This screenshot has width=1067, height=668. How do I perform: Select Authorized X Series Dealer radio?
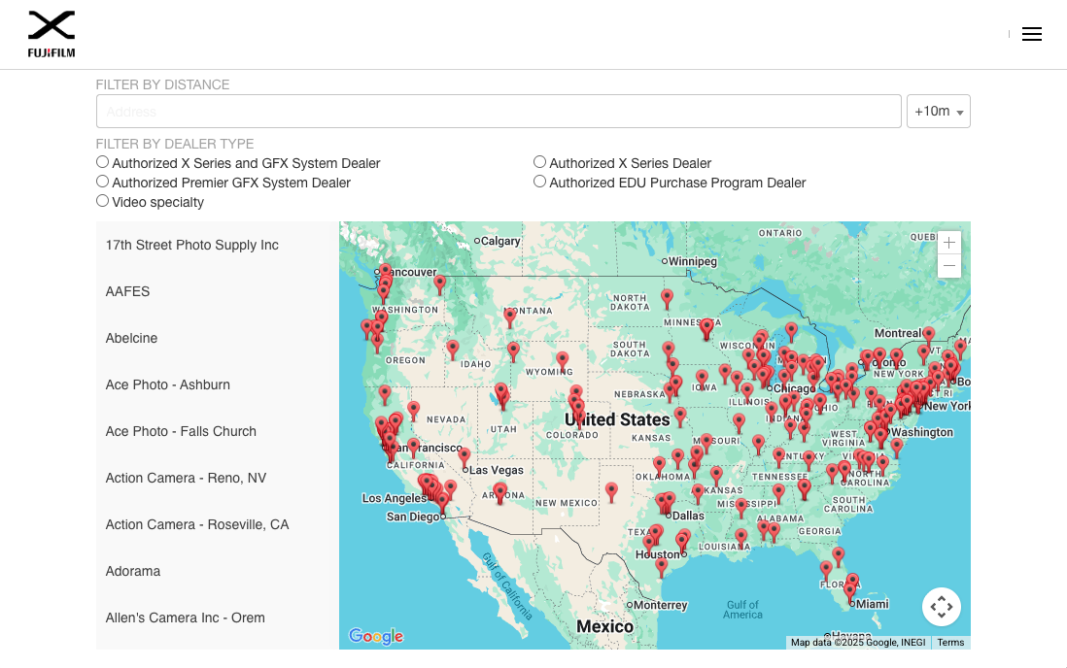pos(539,162)
